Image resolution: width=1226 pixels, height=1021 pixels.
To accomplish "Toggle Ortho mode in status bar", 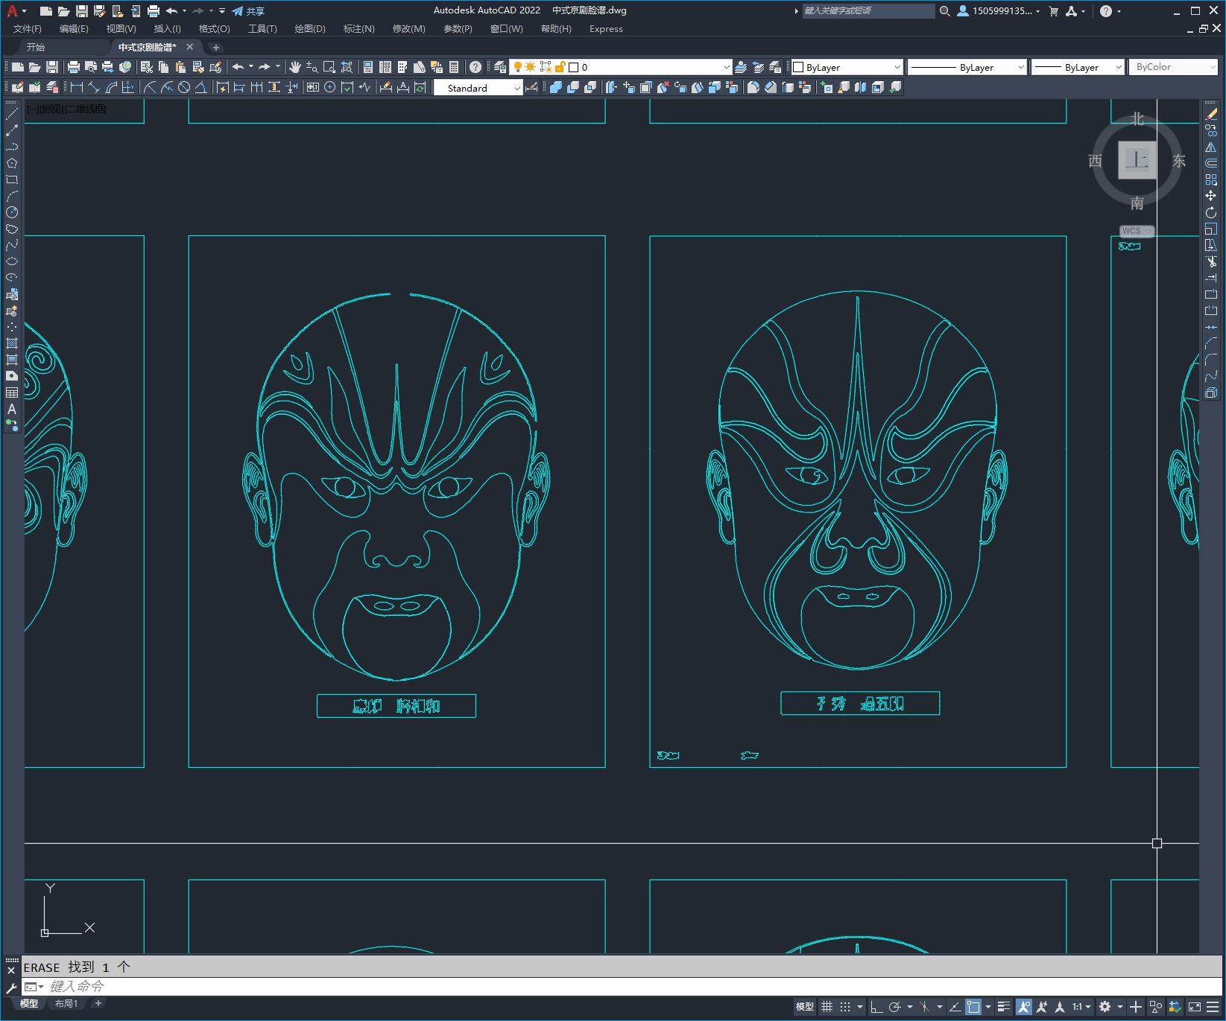I will (876, 1007).
